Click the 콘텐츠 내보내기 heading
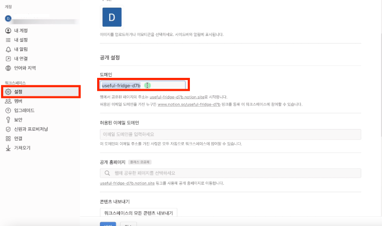The width and height of the screenshot is (382, 226). 115,201
